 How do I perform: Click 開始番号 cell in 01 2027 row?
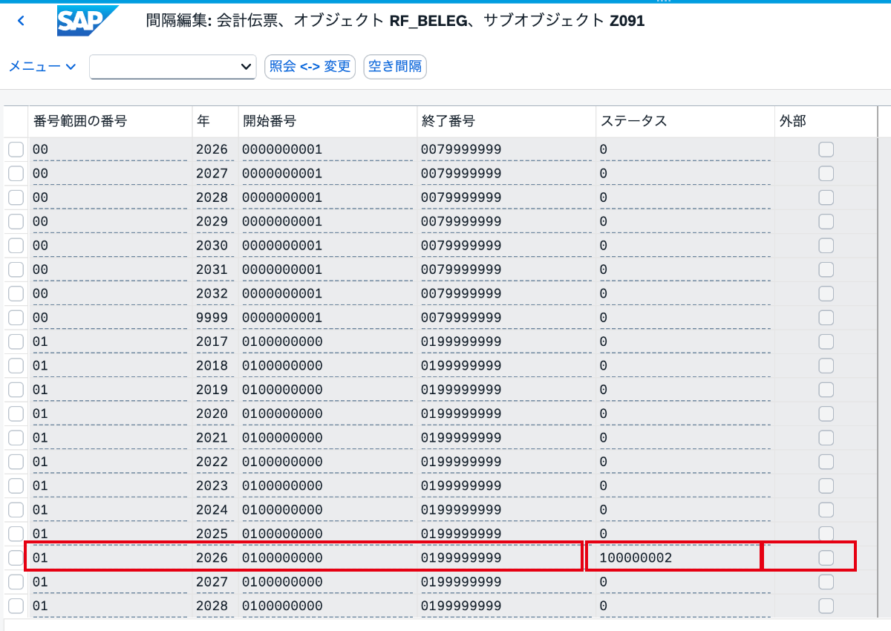pyautogui.click(x=327, y=582)
